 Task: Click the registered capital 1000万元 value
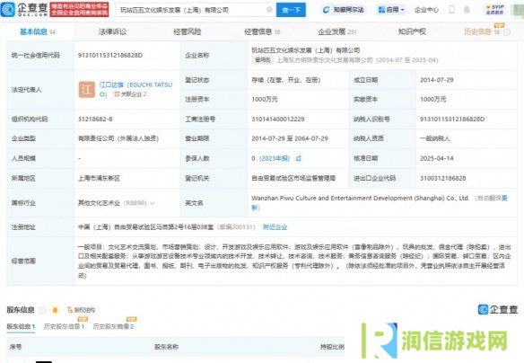pyautogui.click(x=265, y=100)
